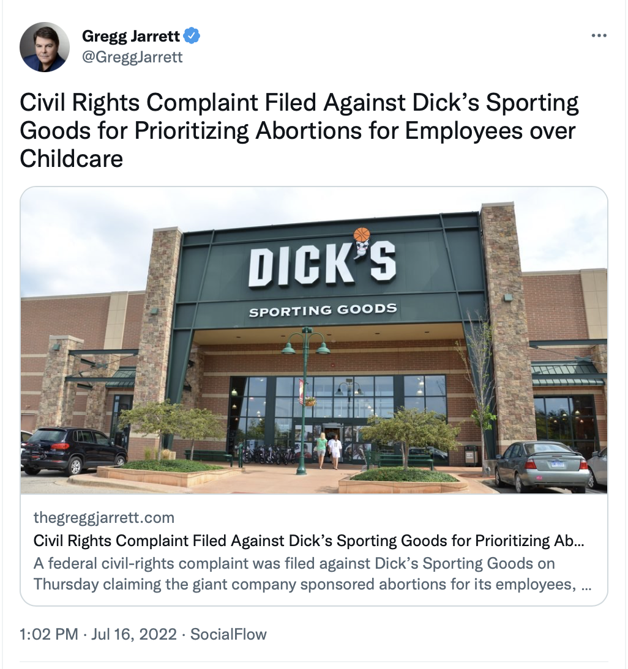Open the thegreggjarrett.com domain link
Screen dimensions: 628x669
click(103, 517)
